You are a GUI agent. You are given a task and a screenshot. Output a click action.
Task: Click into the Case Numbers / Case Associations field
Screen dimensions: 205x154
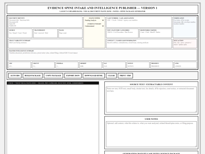tap(139, 23)
